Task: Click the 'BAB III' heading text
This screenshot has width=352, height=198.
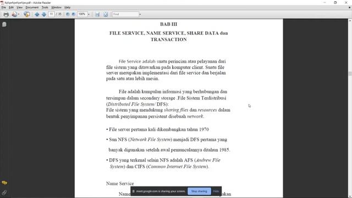Action: pos(169,24)
